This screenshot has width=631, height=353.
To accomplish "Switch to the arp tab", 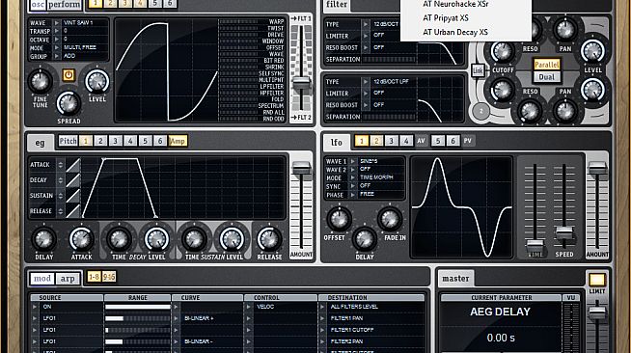I will tap(68, 278).
